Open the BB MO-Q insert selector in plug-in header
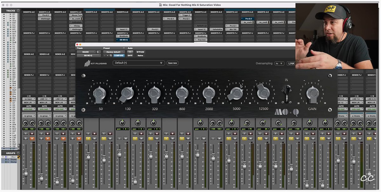 coord(89,56)
